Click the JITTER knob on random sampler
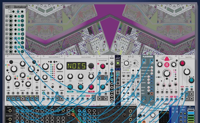Image resolution: width=200 pixels, height=123 pixels. (x=17, y=84)
